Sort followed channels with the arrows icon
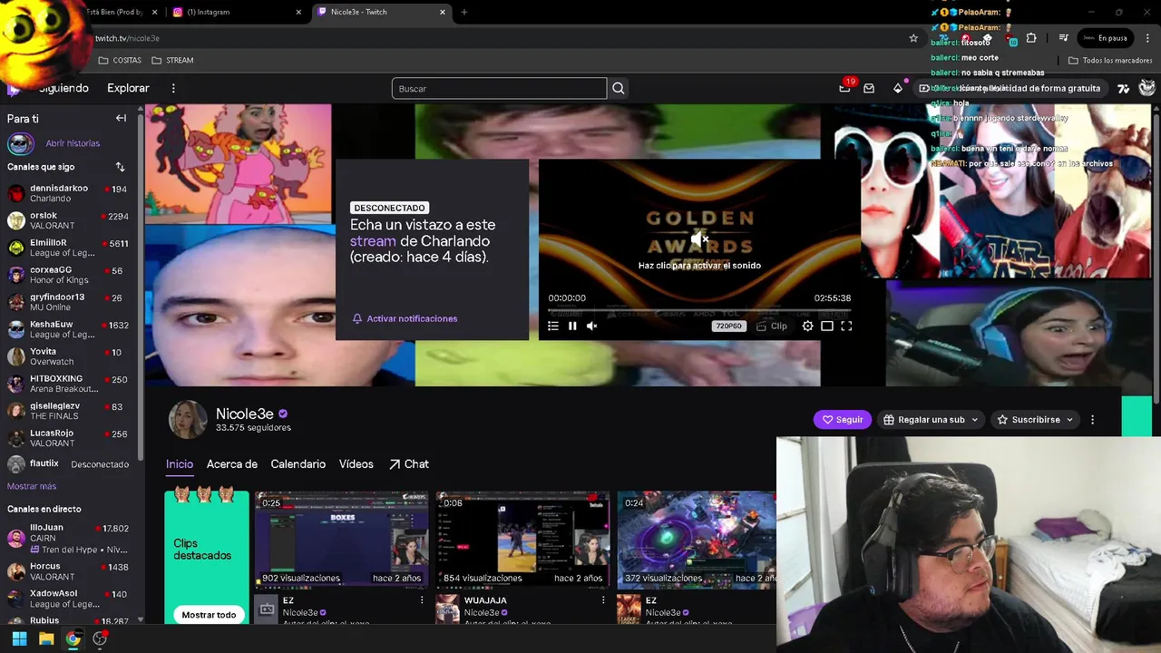Screen dimensions: 1161x653 coord(120,167)
